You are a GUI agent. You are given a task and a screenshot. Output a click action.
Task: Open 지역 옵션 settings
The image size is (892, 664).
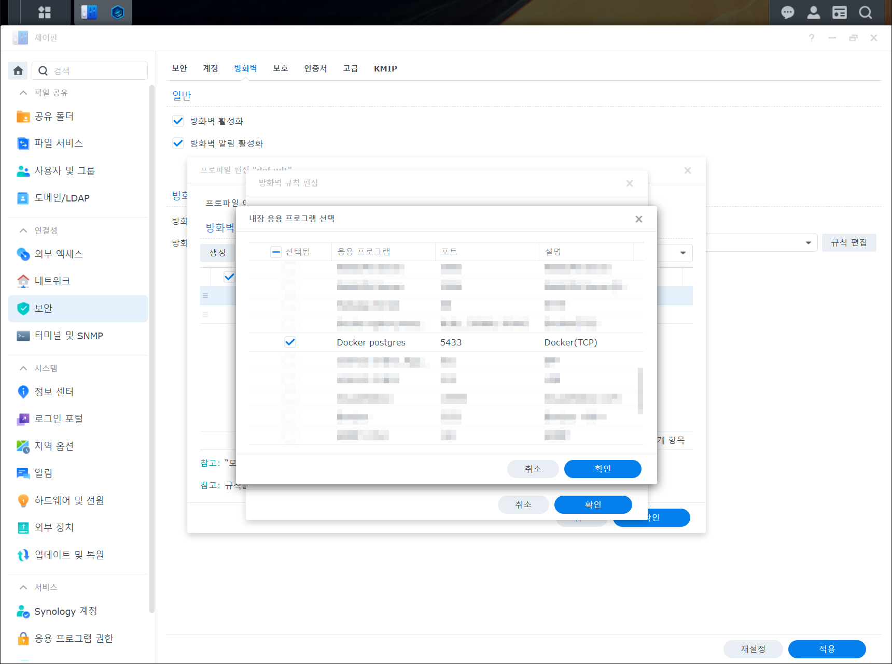coord(78,446)
